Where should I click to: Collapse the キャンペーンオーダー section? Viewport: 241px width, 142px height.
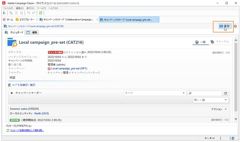tap(12, 93)
